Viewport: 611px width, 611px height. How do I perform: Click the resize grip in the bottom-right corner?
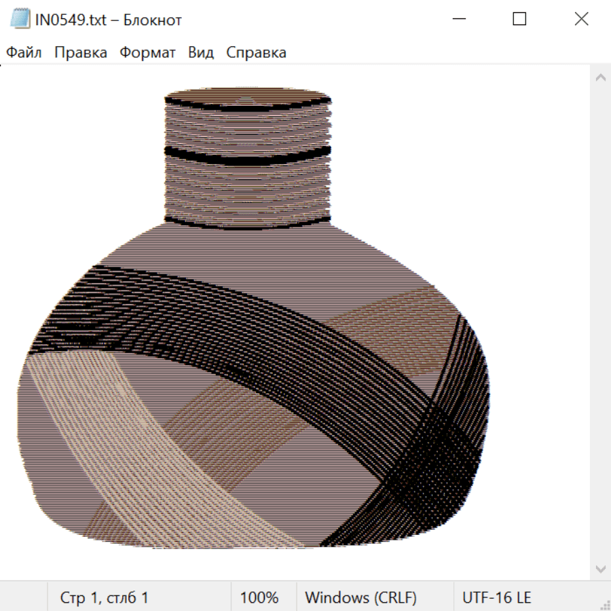605,605
